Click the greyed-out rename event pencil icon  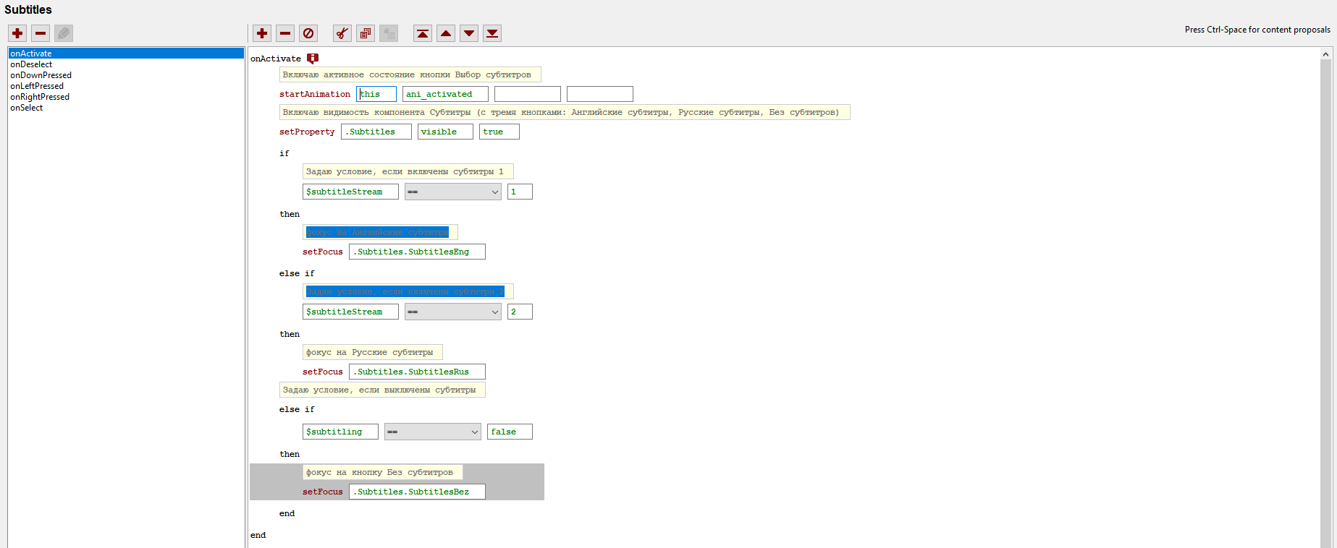(64, 33)
